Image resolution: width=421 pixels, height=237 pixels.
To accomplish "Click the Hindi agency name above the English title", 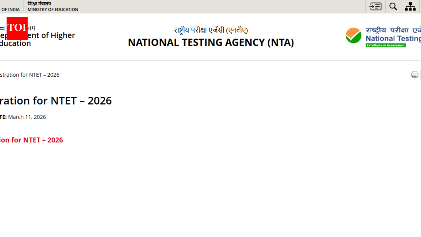I will coord(211,30).
